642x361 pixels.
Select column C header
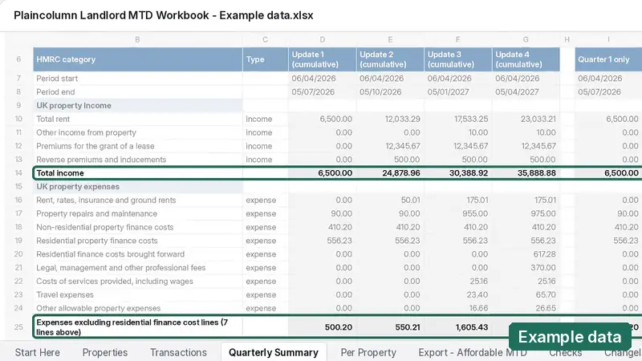(266, 39)
